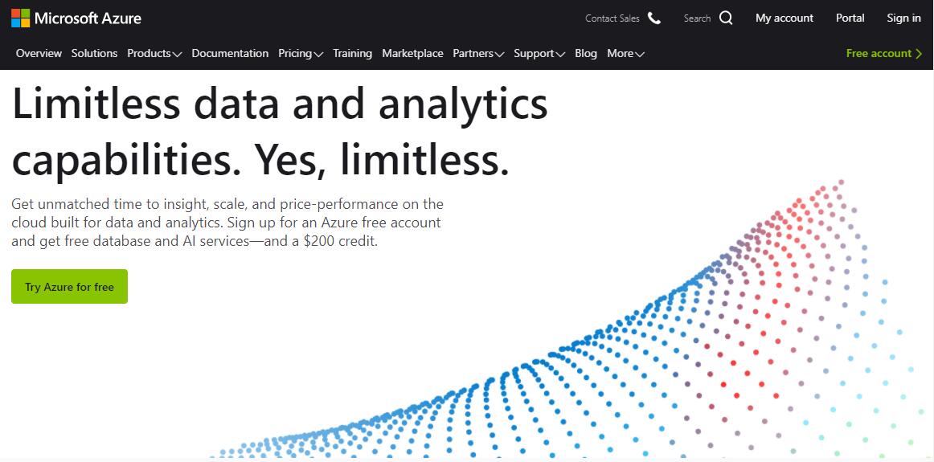The image size is (934, 462).
Task: Expand the Support dropdown menu
Action: (539, 54)
